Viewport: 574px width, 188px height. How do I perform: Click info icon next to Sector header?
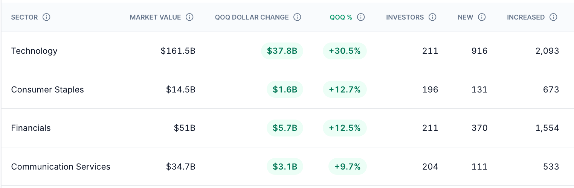pyautogui.click(x=46, y=17)
